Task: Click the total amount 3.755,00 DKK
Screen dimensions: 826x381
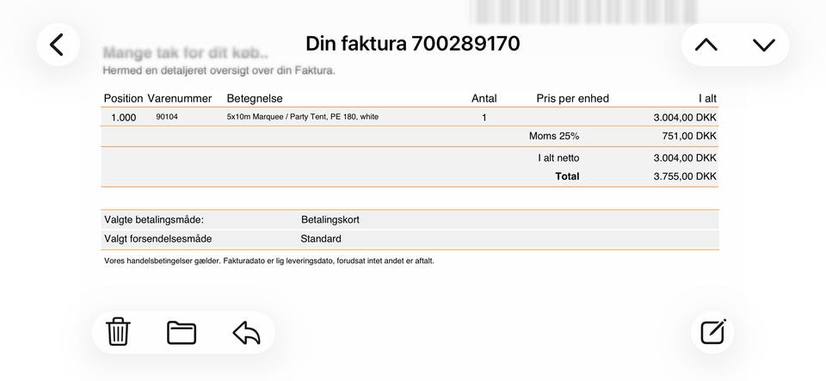Action: click(x=685, y=176)
